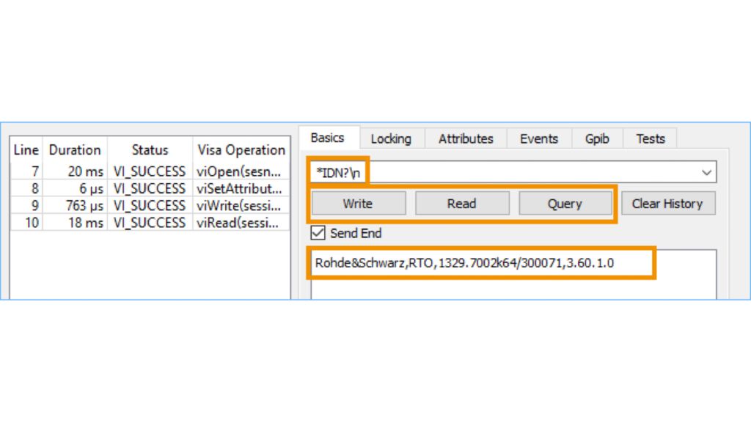Open the Events tab

[539, 138]
